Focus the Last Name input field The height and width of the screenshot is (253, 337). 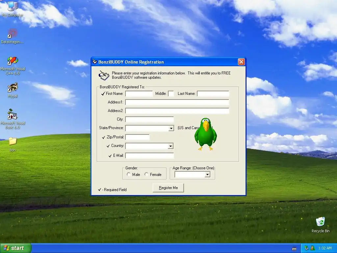(213, 94)
